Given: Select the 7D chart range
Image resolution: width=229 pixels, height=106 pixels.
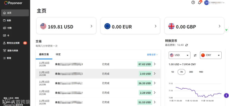Looking at the screenshot, I should tap(181, 72).
